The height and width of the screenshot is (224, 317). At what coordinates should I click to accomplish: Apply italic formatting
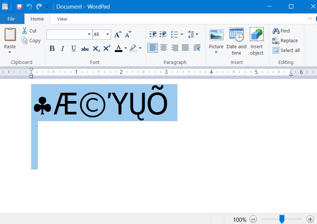coord(62,48)
